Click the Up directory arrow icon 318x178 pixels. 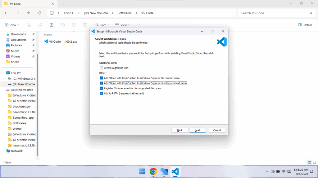click(x=29, y=13)
